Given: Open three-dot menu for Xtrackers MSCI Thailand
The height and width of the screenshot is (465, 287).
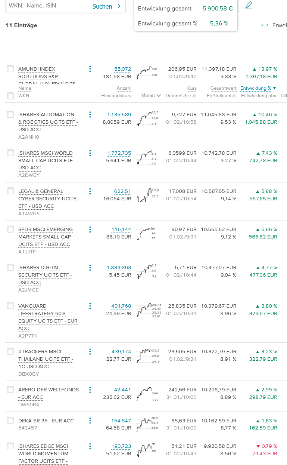Looking at the screenshot, I should tap(90, 351).
